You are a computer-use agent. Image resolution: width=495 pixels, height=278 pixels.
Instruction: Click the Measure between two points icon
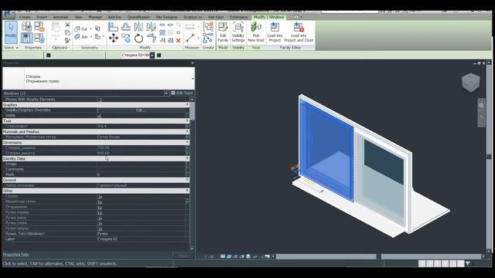click(x=190, y=39)
